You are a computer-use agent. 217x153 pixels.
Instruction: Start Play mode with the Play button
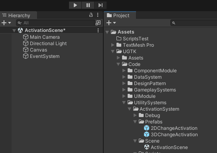tap(75, 5)
